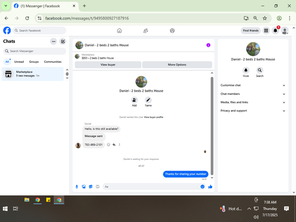
Task: Open Windows Task View
Action: click(x=15, y=209)
